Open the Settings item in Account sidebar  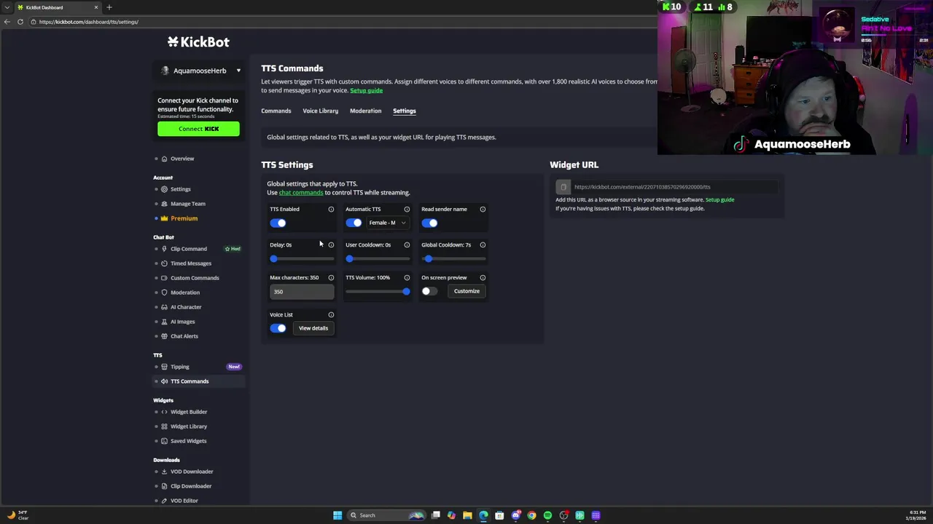pyautogui.click(x=180, y=189)
